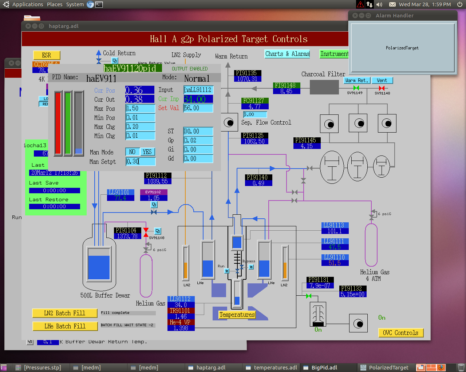
Task: Click the gray Charcoal Filter block
Action: (x=324, y=87)
